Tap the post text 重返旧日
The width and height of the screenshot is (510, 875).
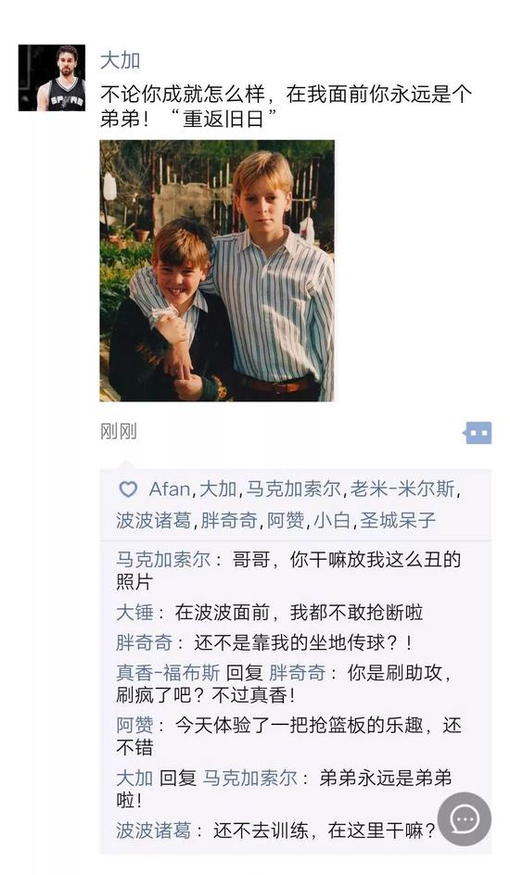(x=223, y=119)
